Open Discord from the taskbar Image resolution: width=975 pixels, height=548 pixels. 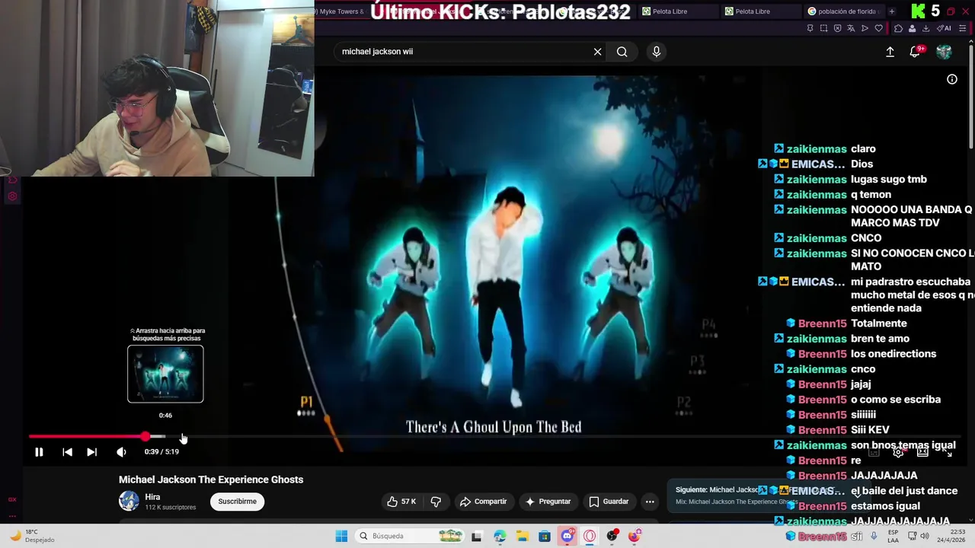(x=567, y=536)
